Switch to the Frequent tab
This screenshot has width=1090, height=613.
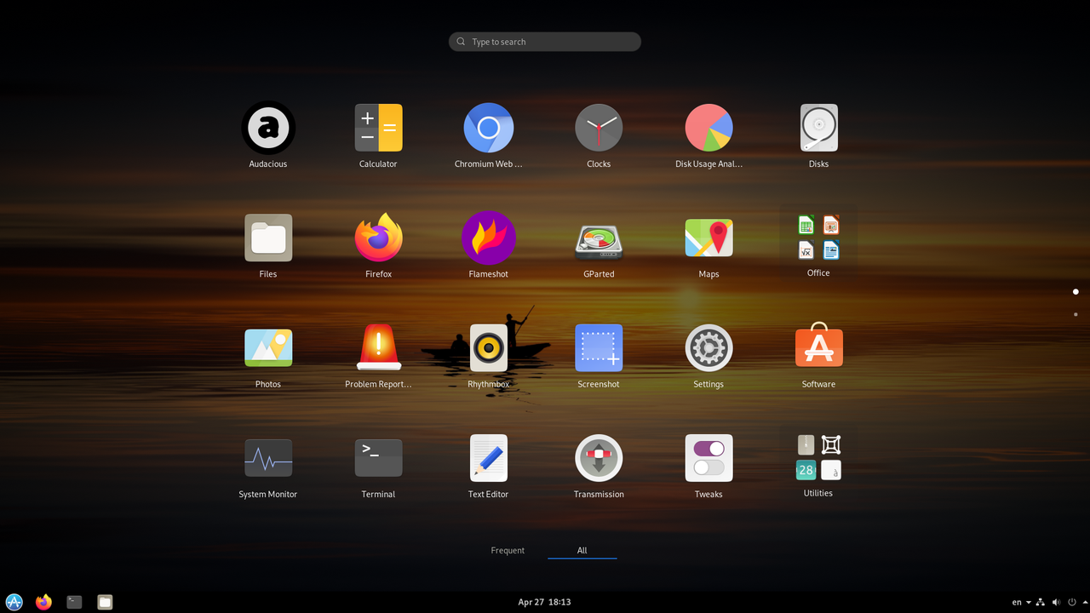coord(508,550)
